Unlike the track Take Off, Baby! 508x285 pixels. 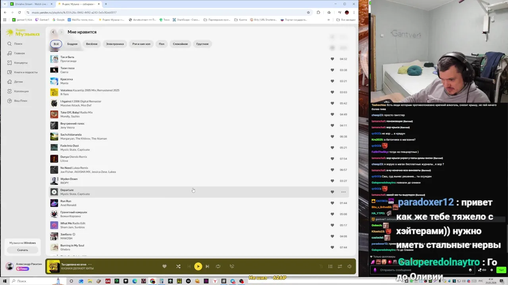coord(332,114)
